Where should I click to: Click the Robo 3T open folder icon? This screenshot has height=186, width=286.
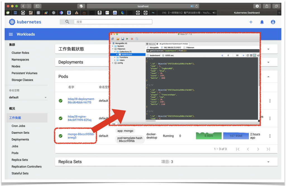click(118, 39)
